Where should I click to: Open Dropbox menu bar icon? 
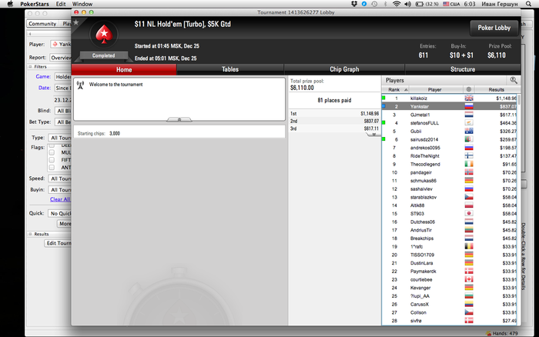354,4
